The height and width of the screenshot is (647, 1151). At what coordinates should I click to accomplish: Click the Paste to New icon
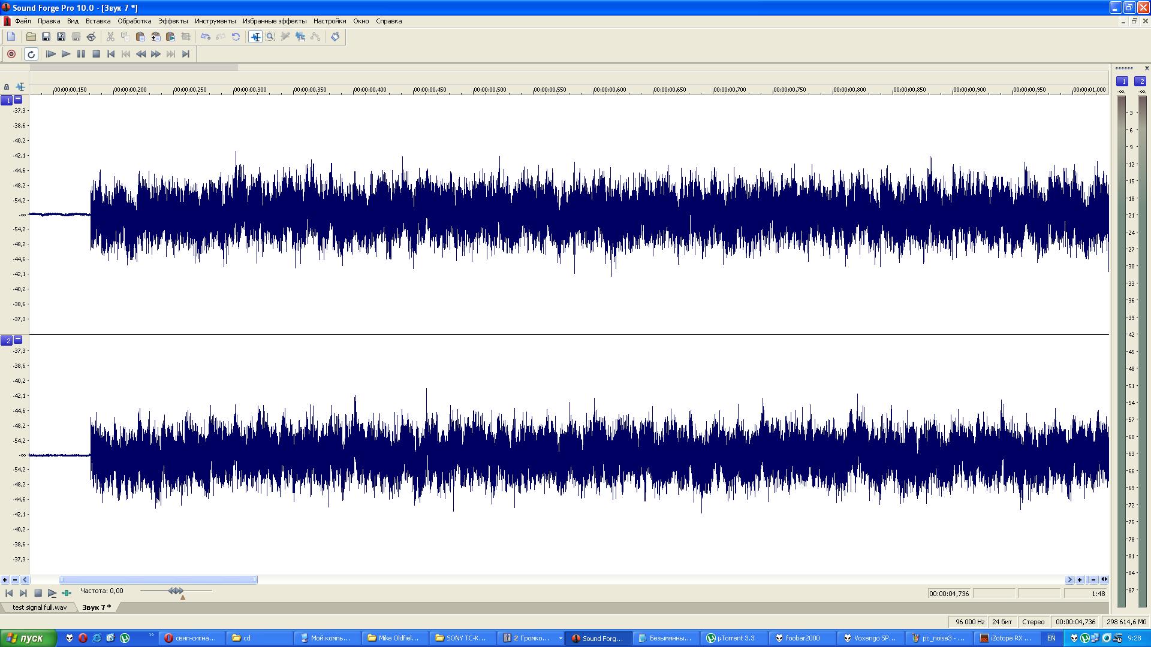(x=170, y=37)
